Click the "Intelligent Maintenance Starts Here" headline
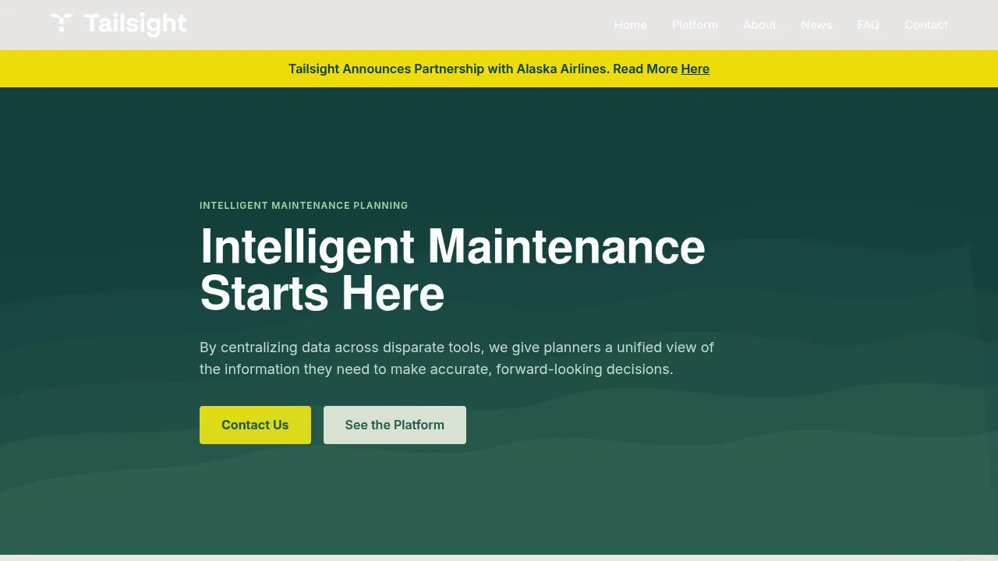Image resolution: width=998 pixels, height=561 pixels. 452,270
